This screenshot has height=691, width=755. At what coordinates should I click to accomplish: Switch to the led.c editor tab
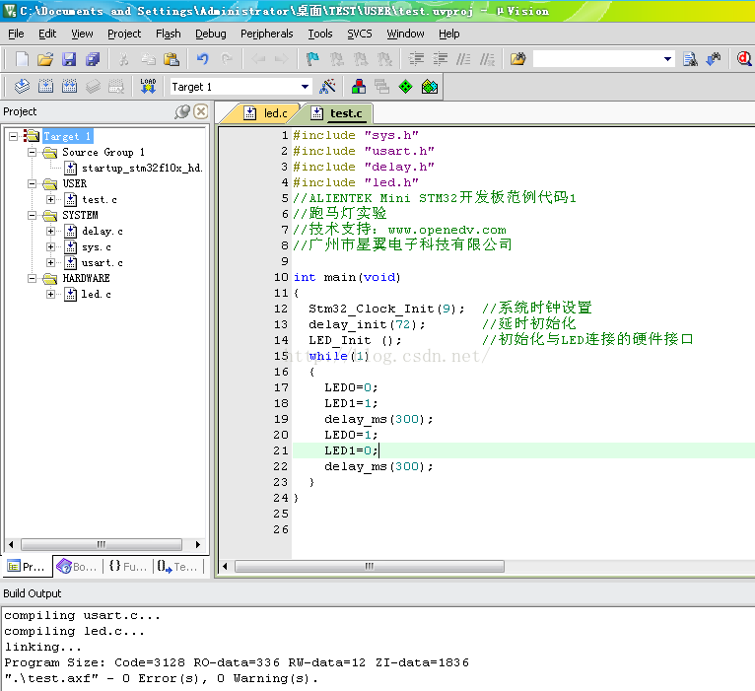tap(266, 113)
